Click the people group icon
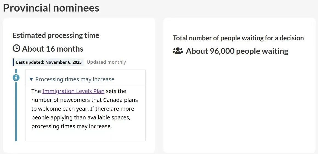Image resolution: width=318 pixels, height=154 pixels. pos(178,51)
